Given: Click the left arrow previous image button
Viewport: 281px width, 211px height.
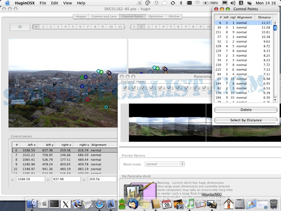Looking at the screenshot, I should (20, 27).
